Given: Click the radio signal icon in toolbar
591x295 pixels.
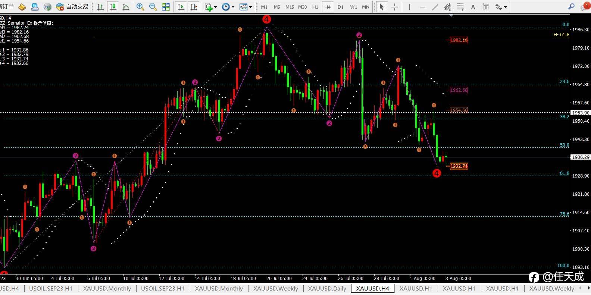Looking at the screenshot, I should tap(47, 7).
